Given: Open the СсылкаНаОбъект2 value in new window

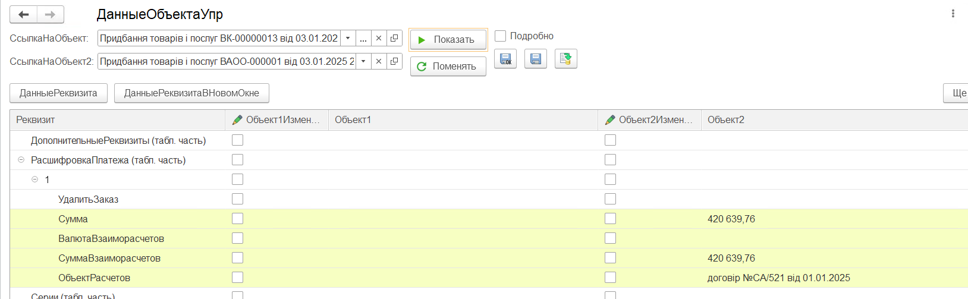Looking at the screenshot, I should (x=394, y=61).
